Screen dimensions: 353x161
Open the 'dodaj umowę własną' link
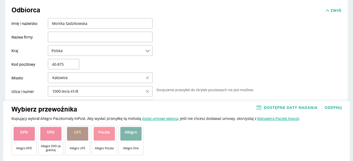[160, 119]
